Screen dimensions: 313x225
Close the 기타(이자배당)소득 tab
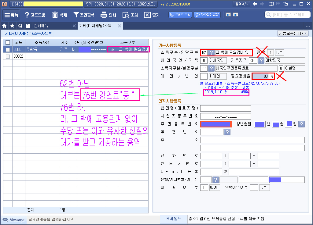(x=120, y=26)
